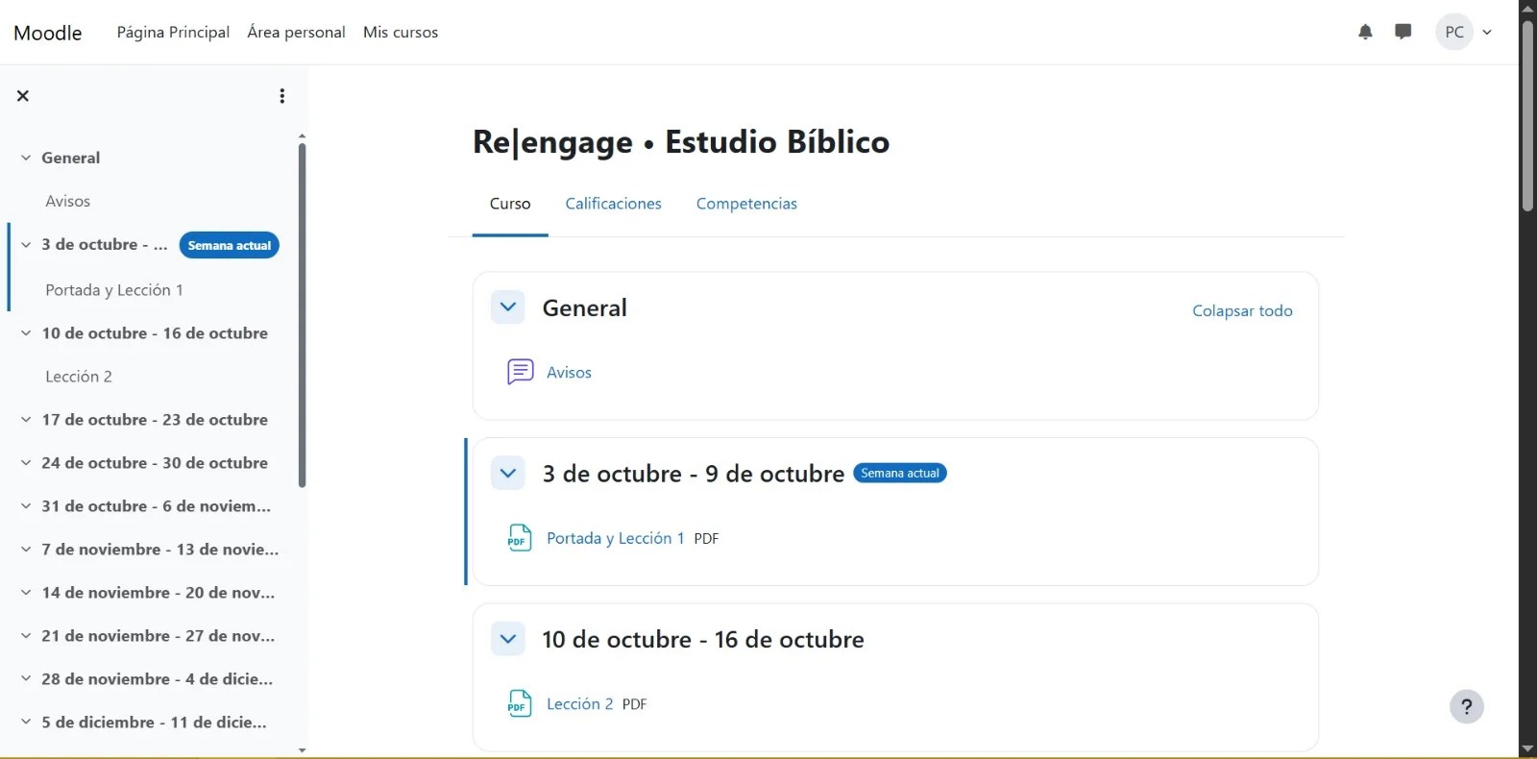The image size is (1537, 759).
Task: Go to Mis cursos in top navigation
Action: click(x=401, y=32)
